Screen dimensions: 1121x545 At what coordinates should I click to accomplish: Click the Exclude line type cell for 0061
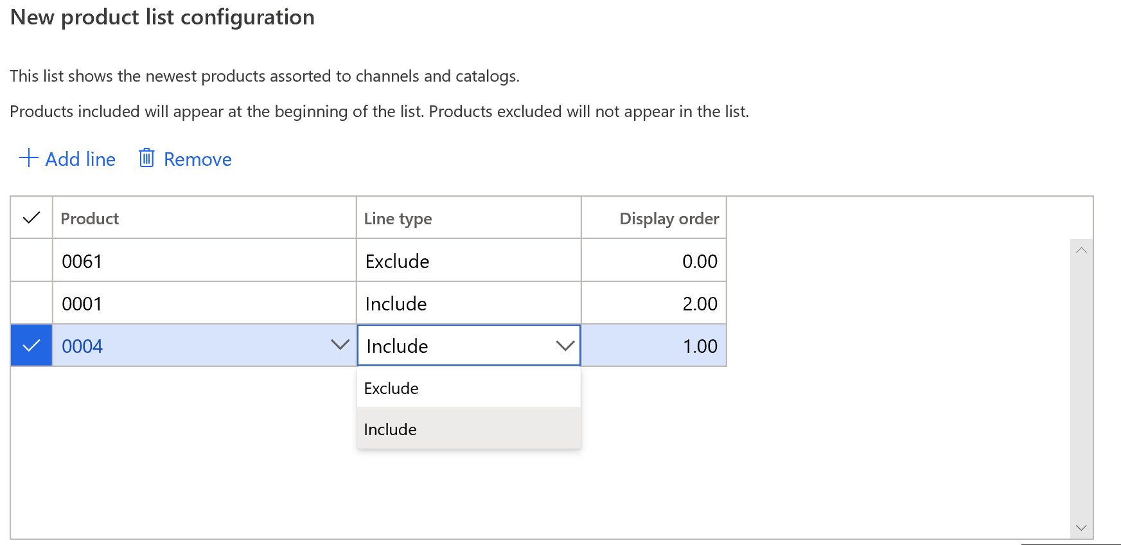(469, 260)
